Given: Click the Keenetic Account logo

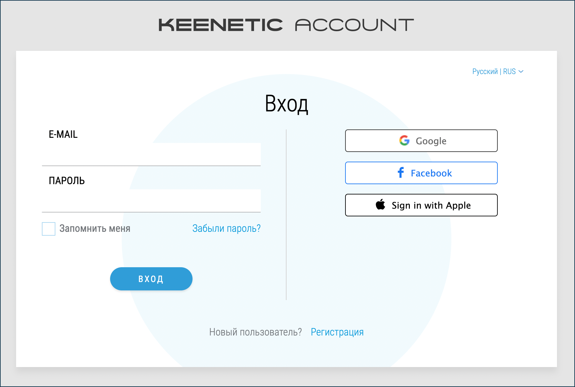Looking at the screenshot, I should coord(286,25).
